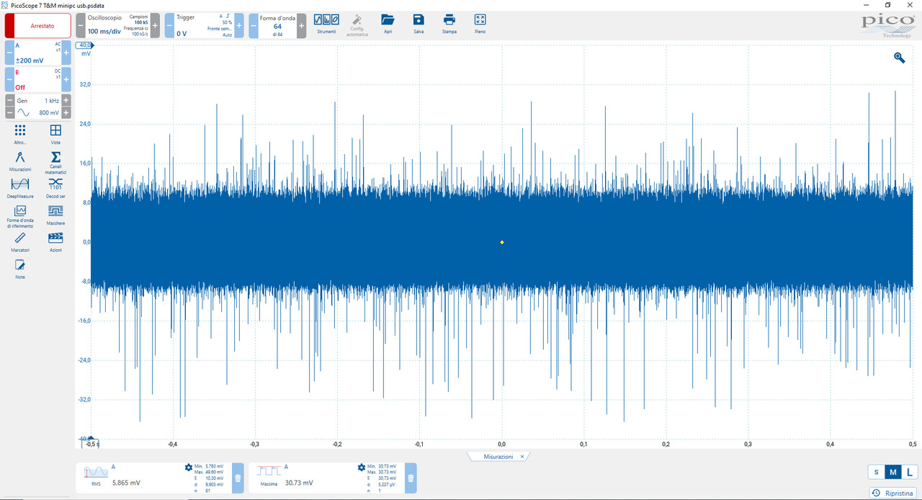922x500 pixels.
Task: Increase signal generator 800 mV amplitude
Action: (x=66, y=113)
